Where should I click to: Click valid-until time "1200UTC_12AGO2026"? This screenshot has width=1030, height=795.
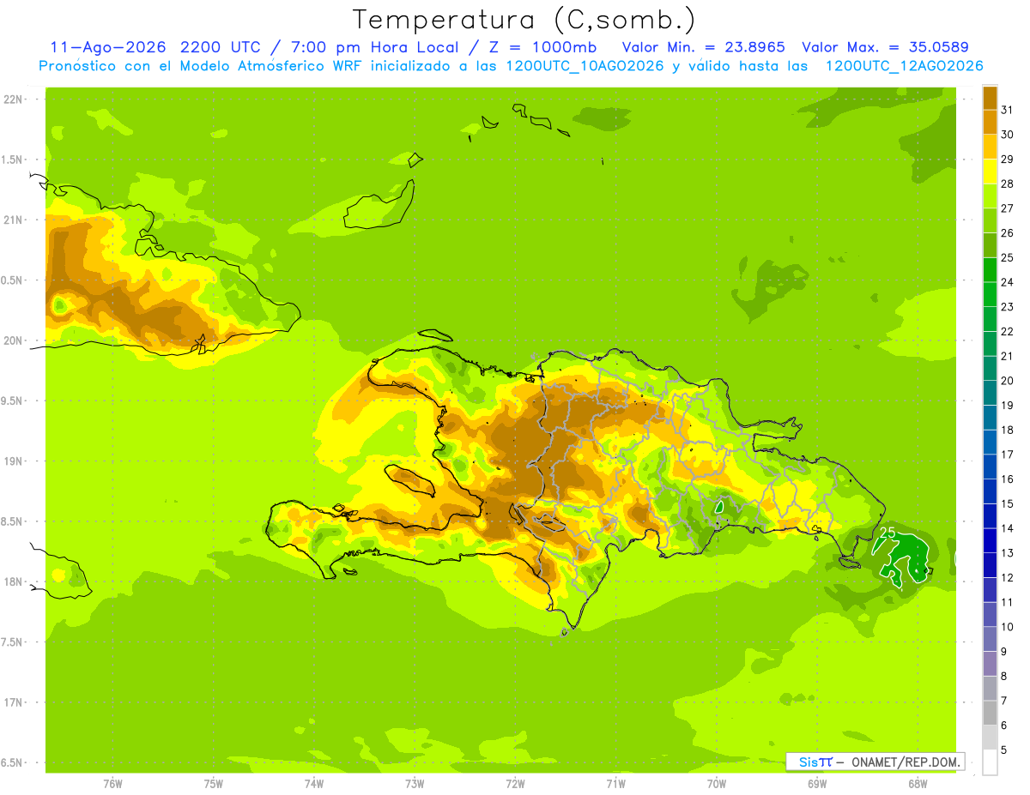(x=904, y=66)
